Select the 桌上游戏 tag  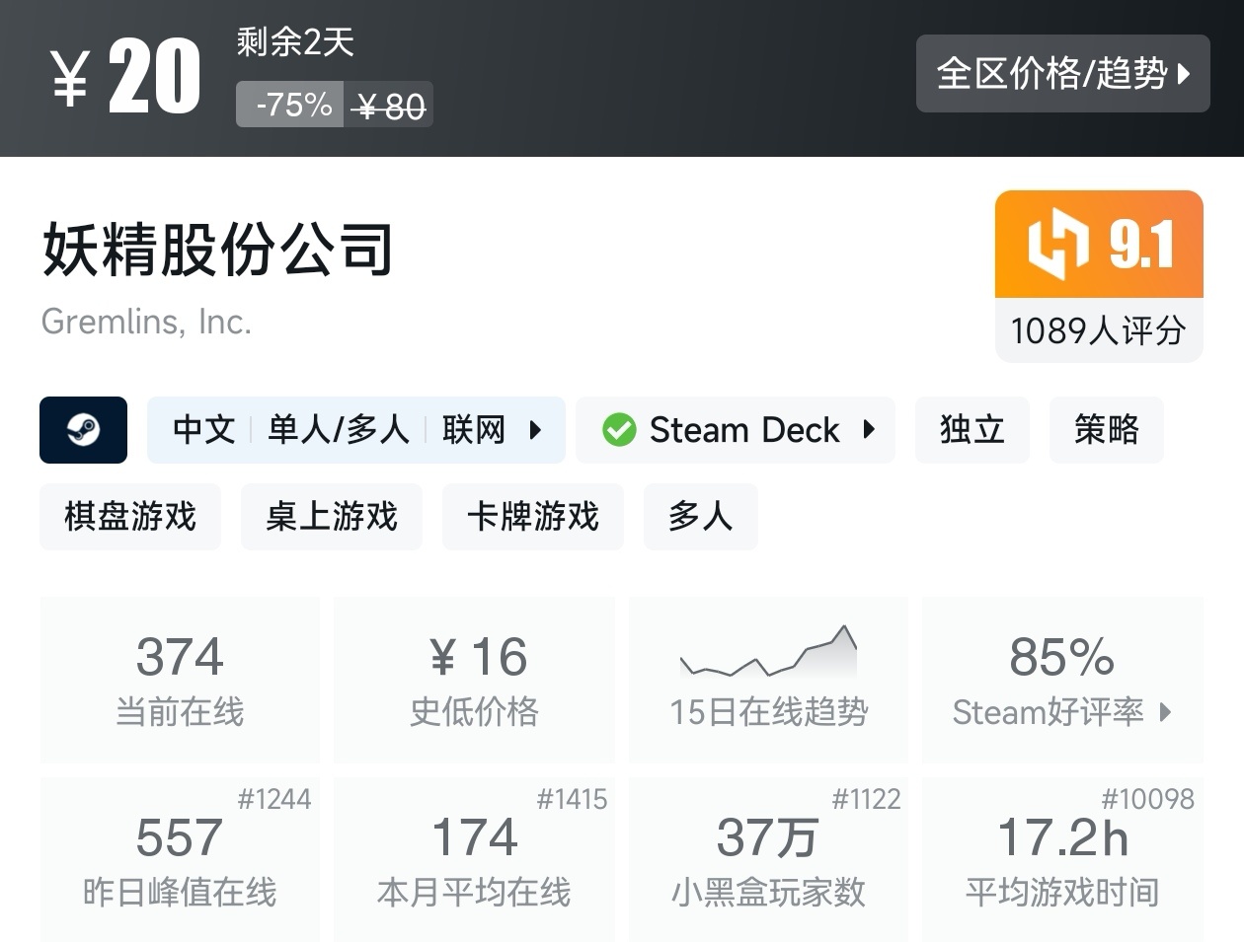332,517
